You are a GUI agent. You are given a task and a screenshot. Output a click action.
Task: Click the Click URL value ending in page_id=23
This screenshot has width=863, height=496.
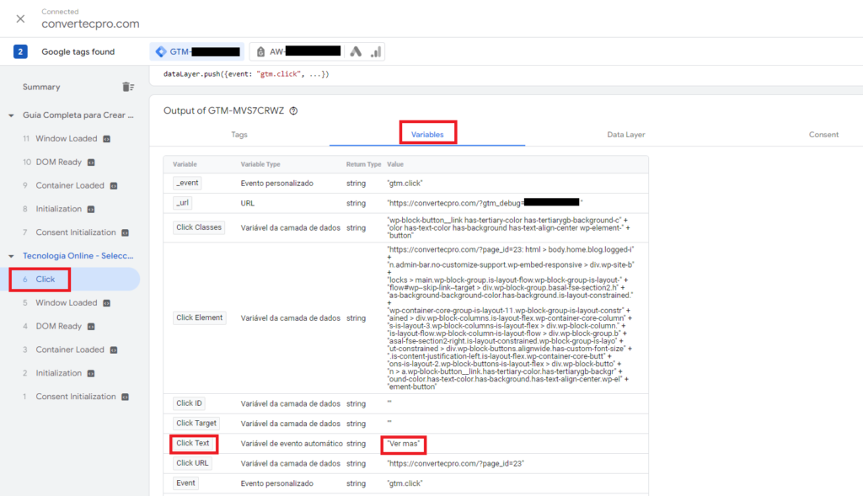pyautogui.click(x=456, y=463)
